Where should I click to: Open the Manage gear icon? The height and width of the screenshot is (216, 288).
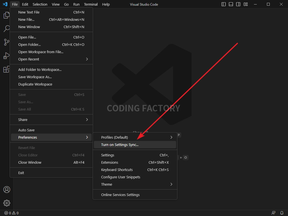coord(7,203)
